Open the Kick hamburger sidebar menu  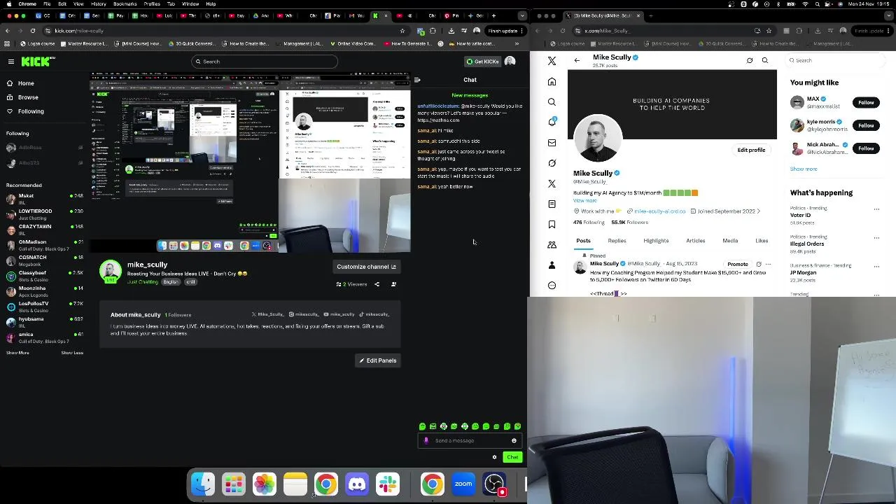coord(11,62)
